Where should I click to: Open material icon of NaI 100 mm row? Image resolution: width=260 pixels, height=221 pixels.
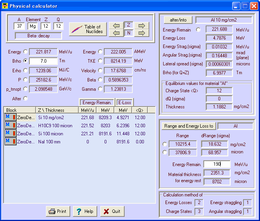click(11, 141)
